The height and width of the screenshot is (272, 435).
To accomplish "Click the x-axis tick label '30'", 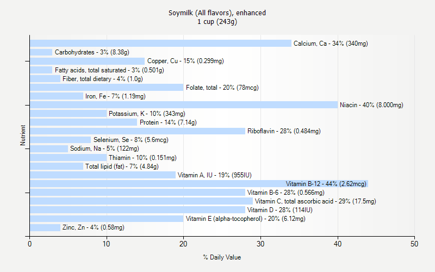I will coord(260,244).
